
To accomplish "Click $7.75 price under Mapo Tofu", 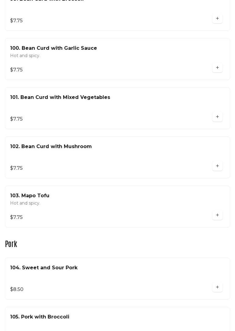I will [16, 217].
